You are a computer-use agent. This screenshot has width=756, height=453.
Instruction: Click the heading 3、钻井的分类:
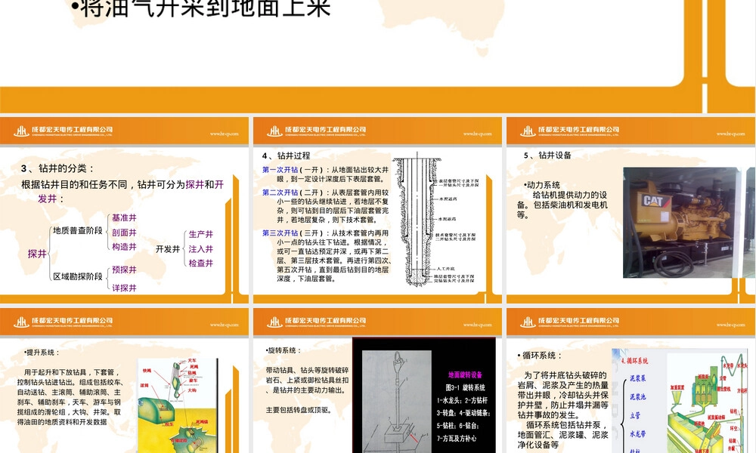pos(58,168)
